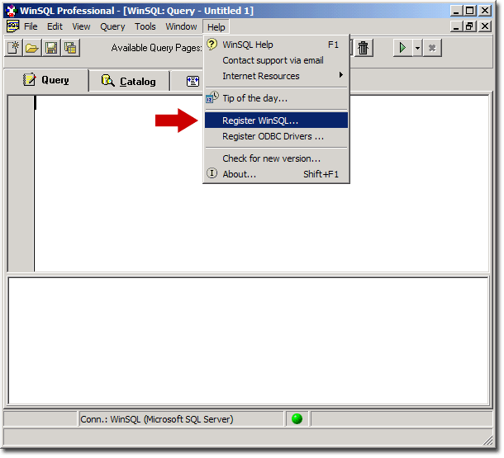The height and width of the screenshot is (458, 504).
Task: Click the Available Query Pages label
Action: pyautogui.click(x=157, y=48)
